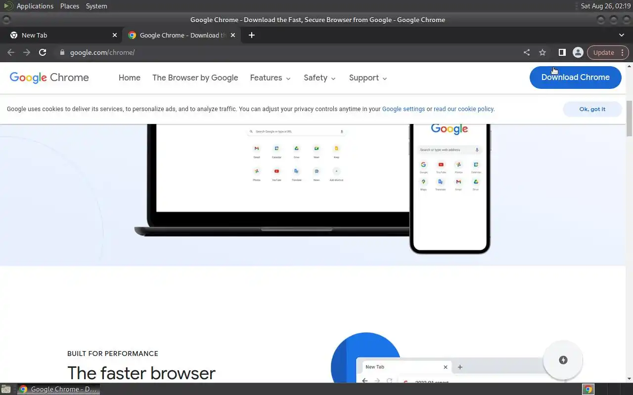This screenshot has height=395, width=633.
Task: Close the New Tab tab
Action: point(115,35)
